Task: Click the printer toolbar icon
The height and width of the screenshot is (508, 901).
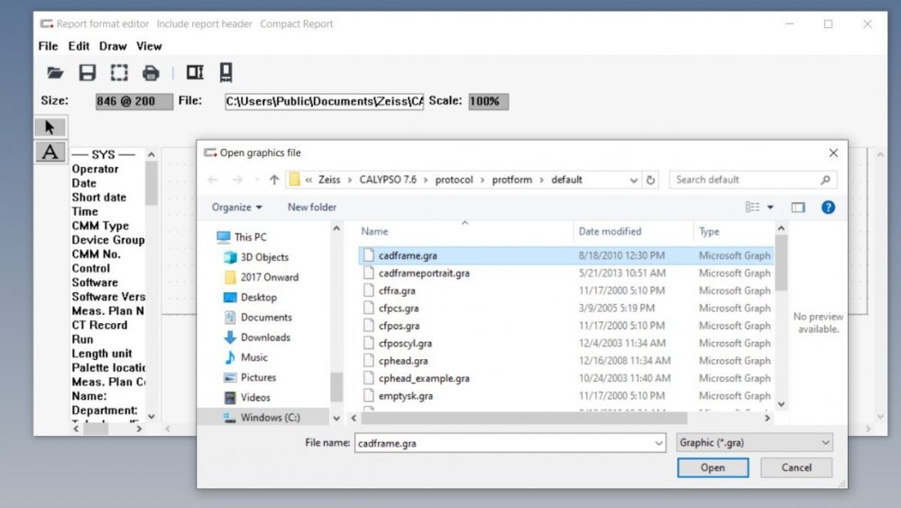Action: (151, 73)
